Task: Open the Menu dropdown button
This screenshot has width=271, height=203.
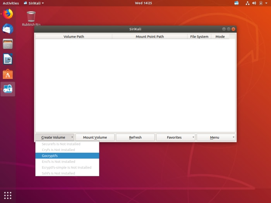Action: 216,137
